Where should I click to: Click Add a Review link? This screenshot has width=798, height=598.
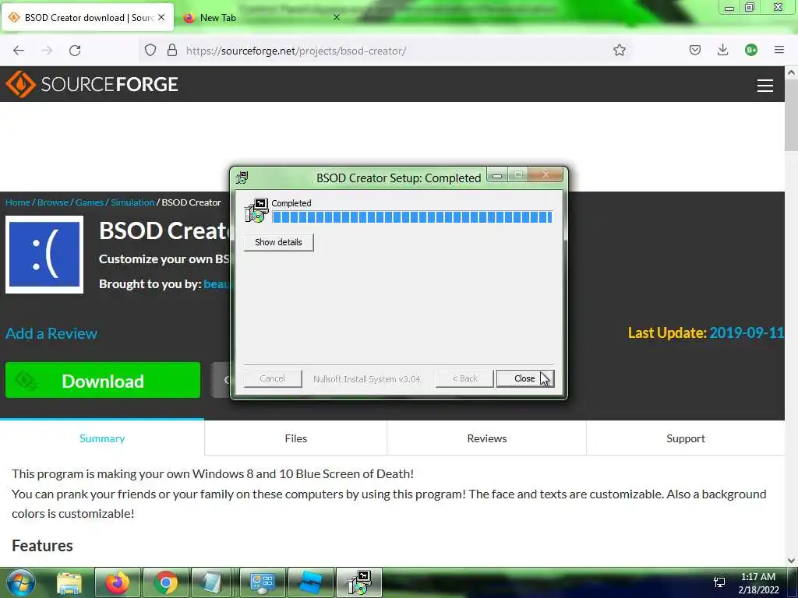[x=51, y=333]
